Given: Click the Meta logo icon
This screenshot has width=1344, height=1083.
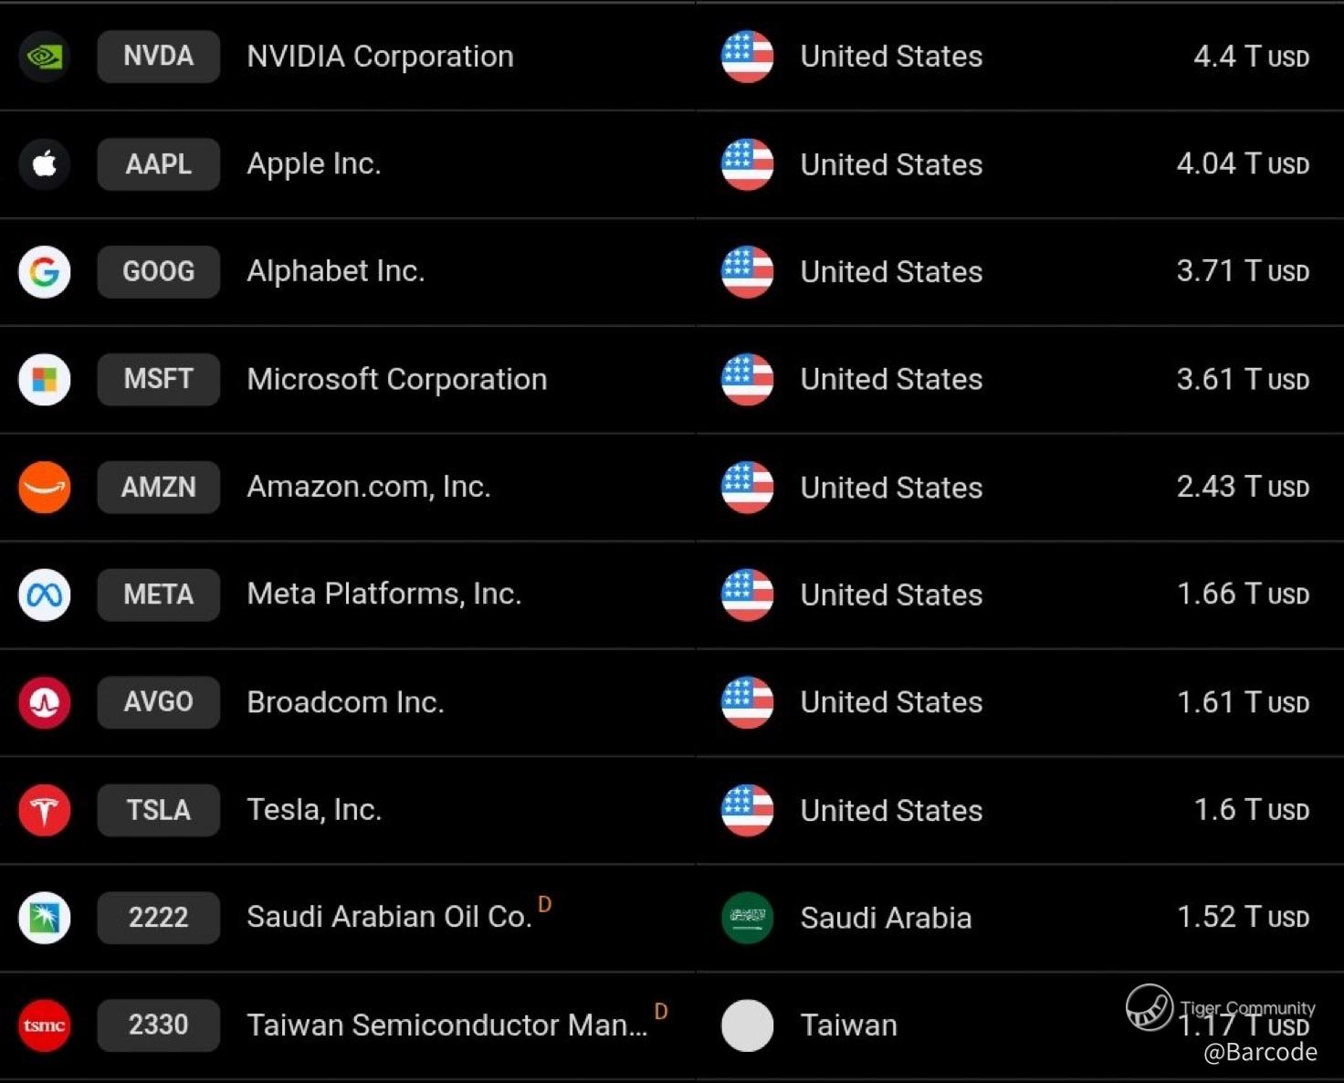Looking at the screenshot, I should [x=44, y=595].
